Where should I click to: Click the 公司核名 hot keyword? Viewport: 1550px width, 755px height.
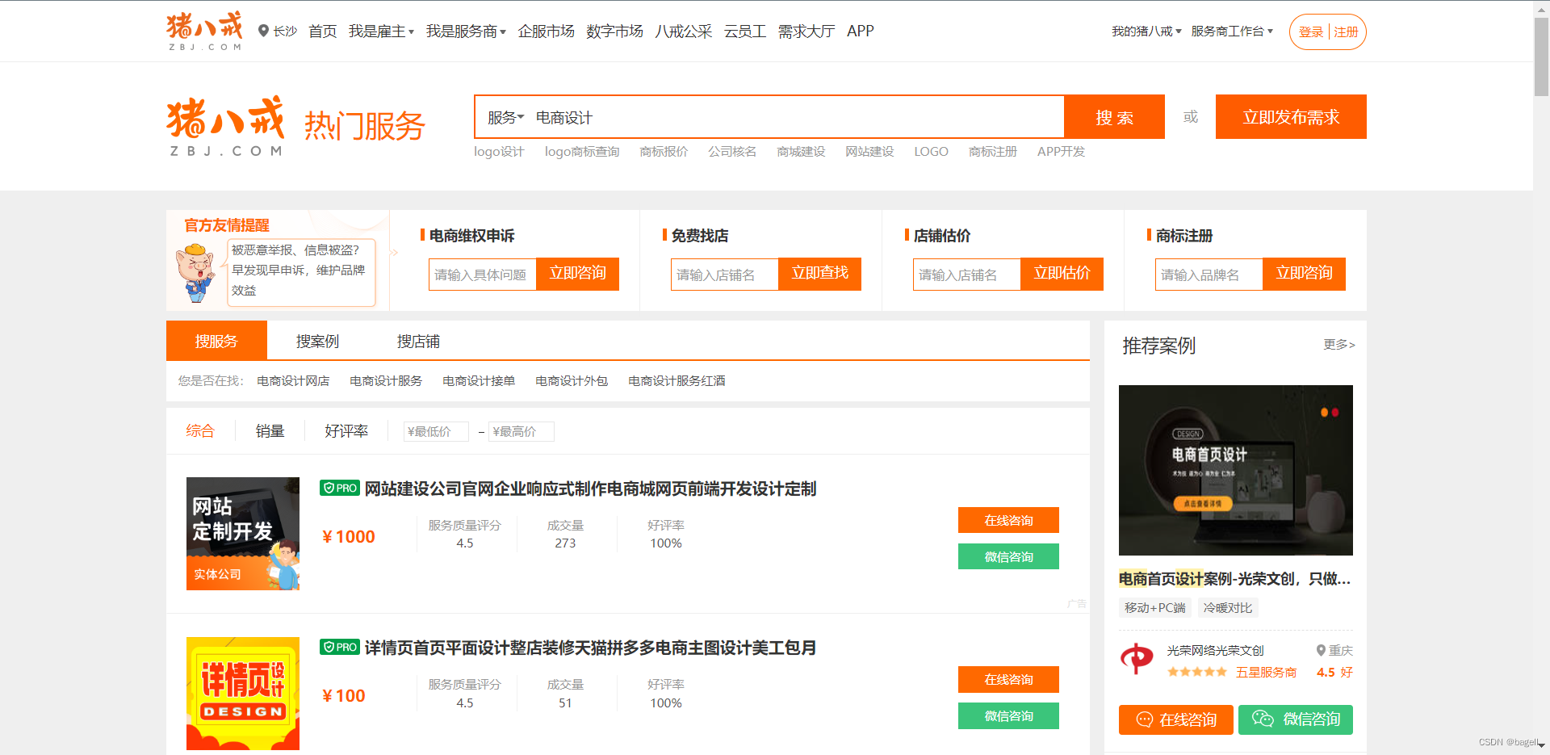click(732, 151)
